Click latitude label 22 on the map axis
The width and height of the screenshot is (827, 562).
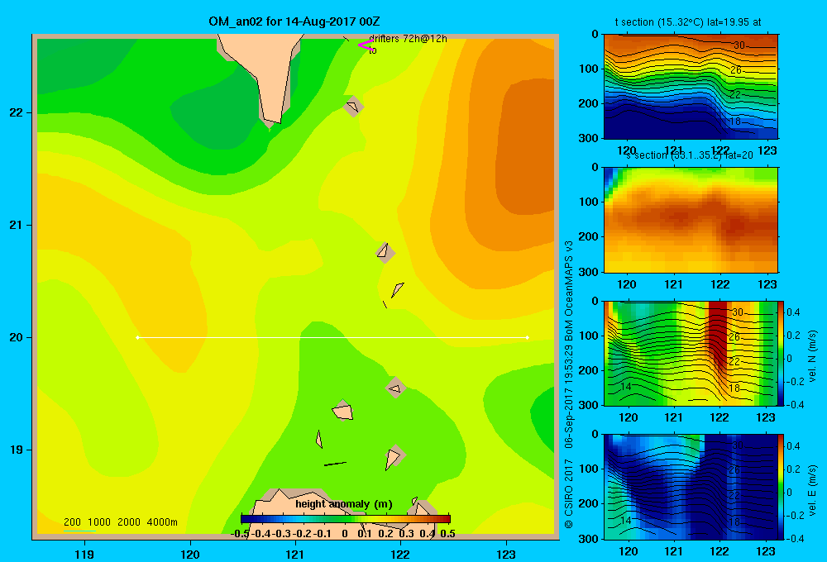[x=17, y=113]
